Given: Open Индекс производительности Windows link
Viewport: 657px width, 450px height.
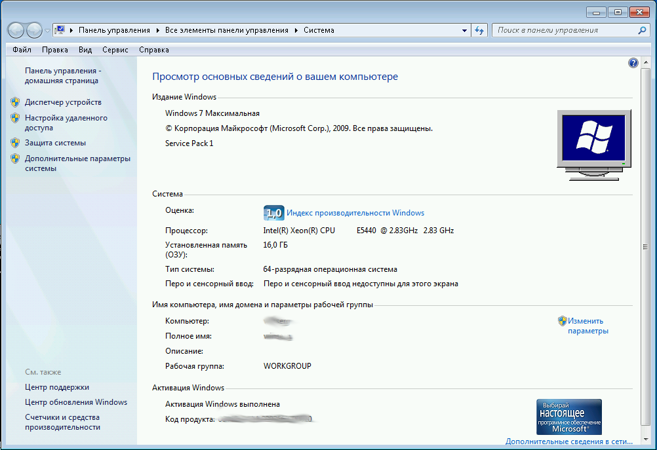Looking at the screenshot, I should tap(355, 213).
